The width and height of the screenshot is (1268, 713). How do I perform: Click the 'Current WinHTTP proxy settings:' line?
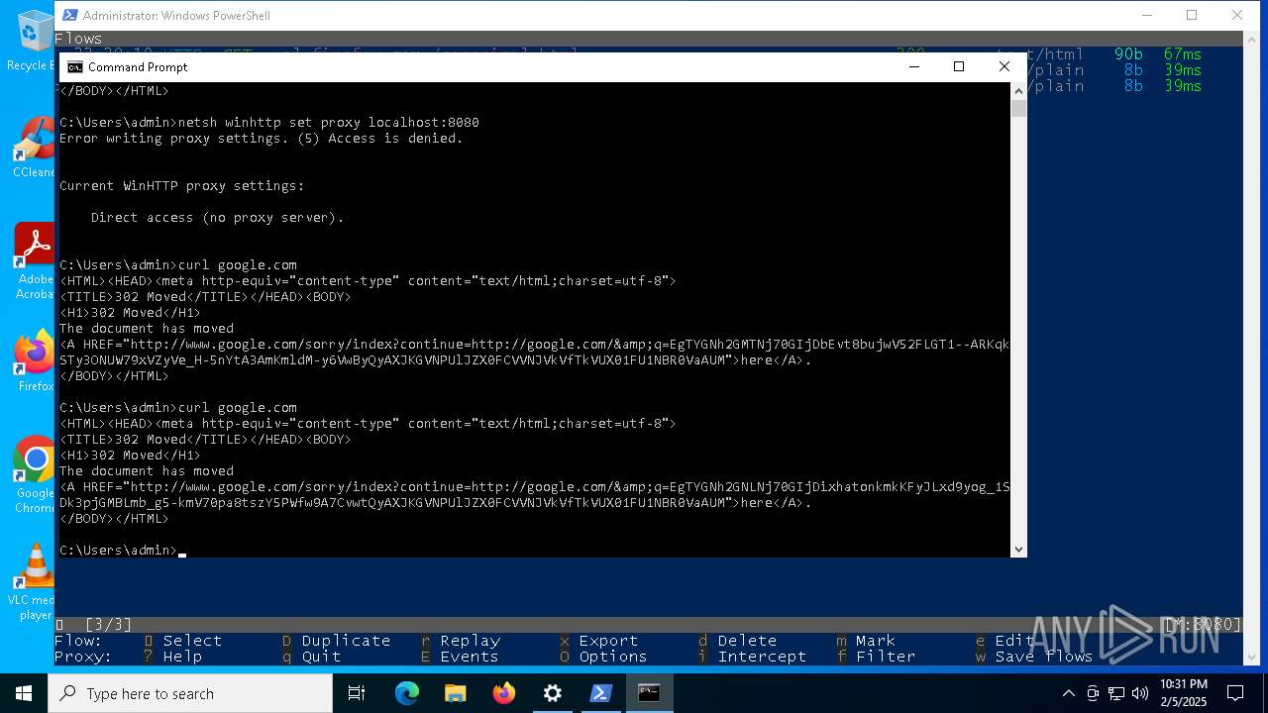pos(182,186)
